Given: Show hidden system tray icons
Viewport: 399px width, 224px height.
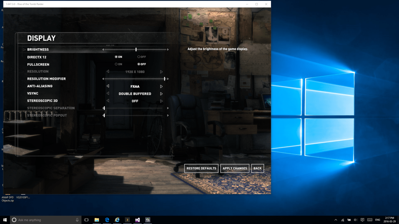Looking at the screenshot, I should pyautogui.click(x=336, y=220).
